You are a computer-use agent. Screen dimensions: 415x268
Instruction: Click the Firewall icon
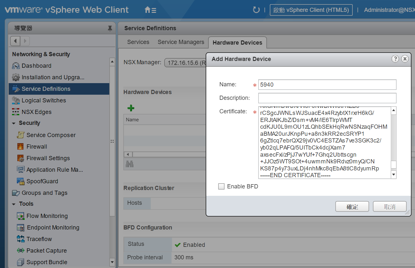21,147
